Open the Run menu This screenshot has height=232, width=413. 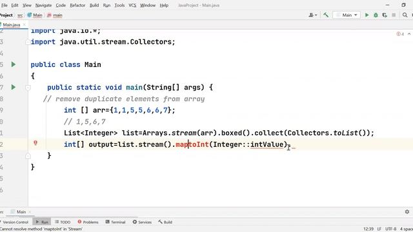(106, 5)
